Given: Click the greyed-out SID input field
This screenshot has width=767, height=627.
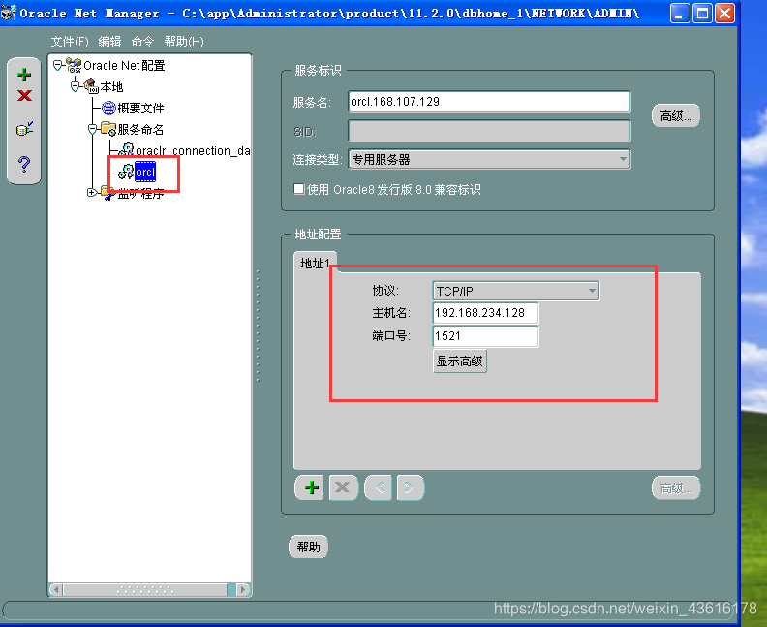Looking at the screenshot, I should pos(489,131).
